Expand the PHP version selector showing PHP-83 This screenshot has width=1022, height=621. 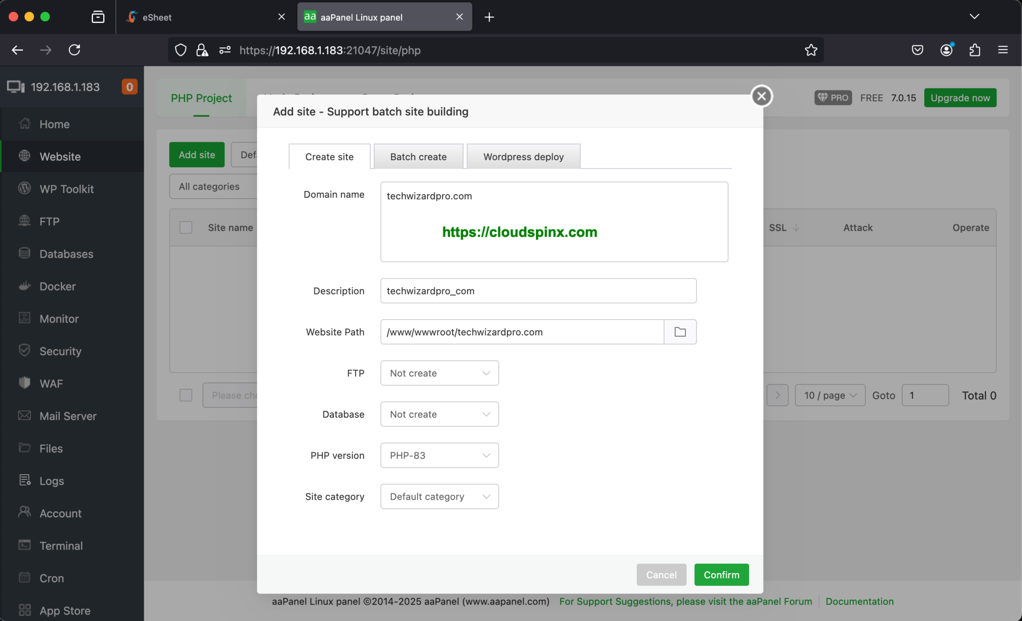coord(439,455)
